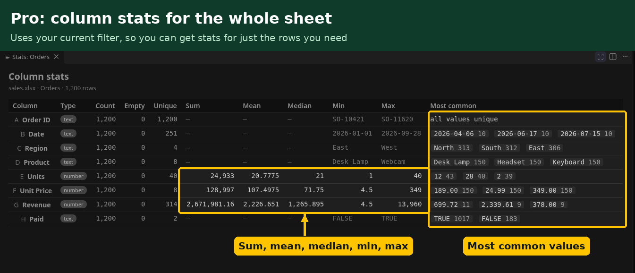Click the Empty column header
Image resolution: width=635 pixels, height=273 pixels.
tap(135, 106)
